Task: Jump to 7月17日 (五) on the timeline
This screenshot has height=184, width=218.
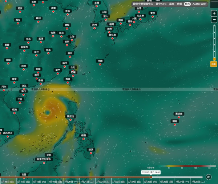Action: (24, 181)
